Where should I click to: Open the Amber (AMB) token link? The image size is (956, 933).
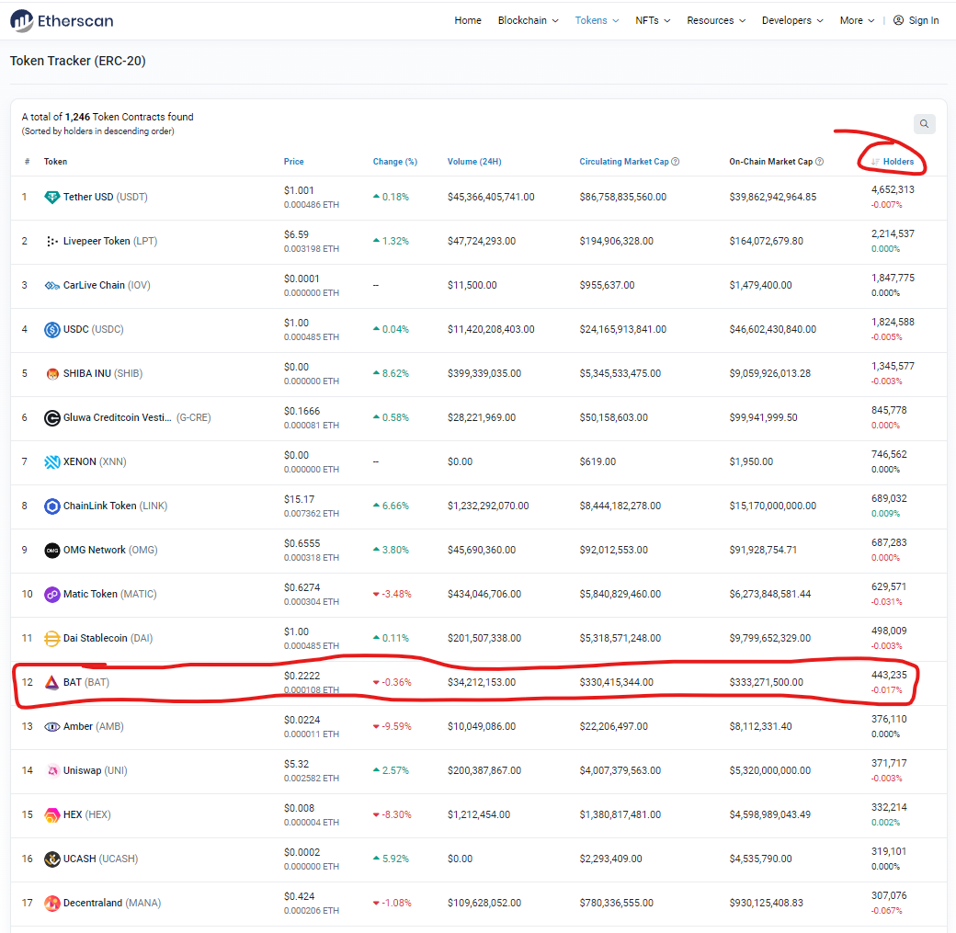coord(93,726)
